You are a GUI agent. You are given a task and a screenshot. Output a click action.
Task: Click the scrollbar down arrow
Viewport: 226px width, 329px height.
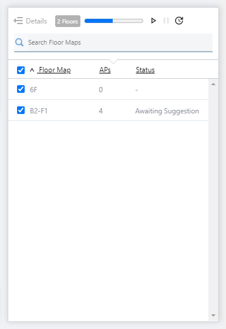pos(214,315)
